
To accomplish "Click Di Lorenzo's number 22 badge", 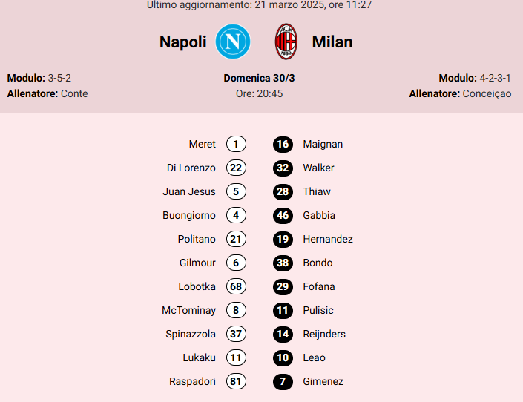I will (x=236, y=168).
